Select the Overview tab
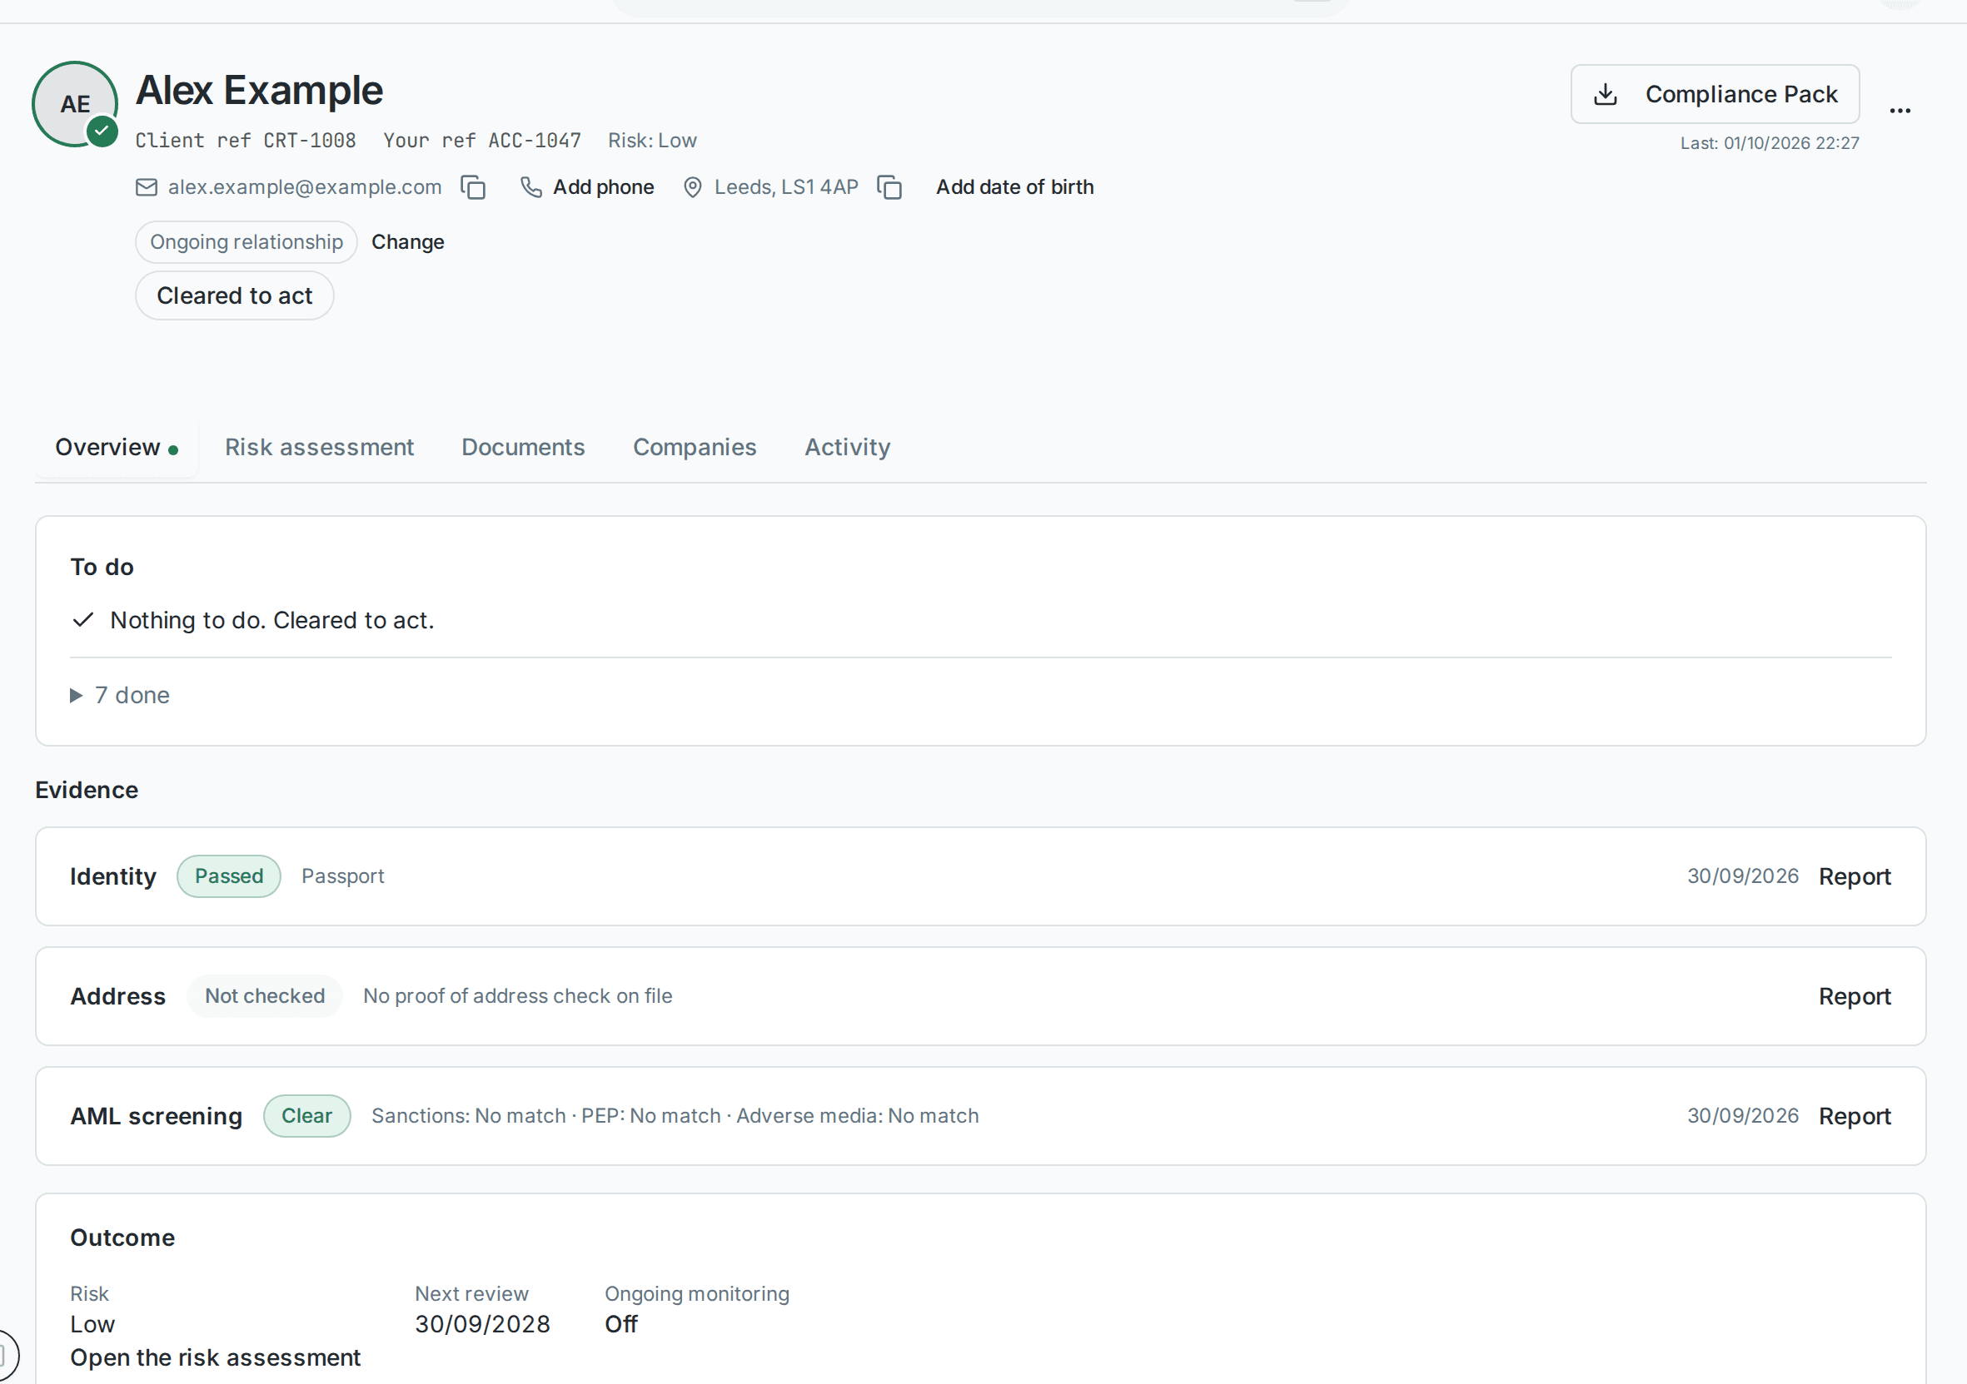Screen dimensions: 1967x1384 pos(117,447)
